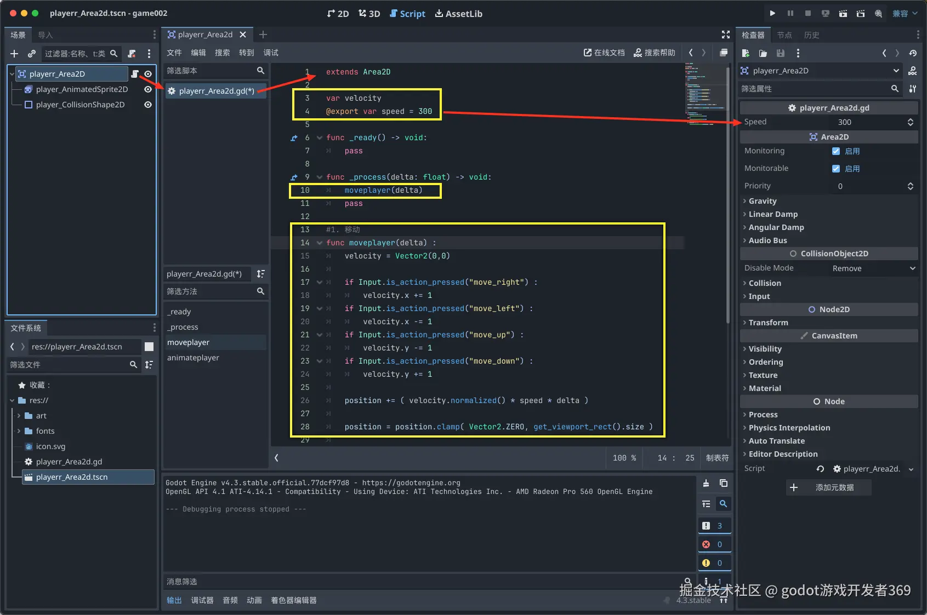Run the project with the Play button
927x615 pixels.
pos(772,14)
